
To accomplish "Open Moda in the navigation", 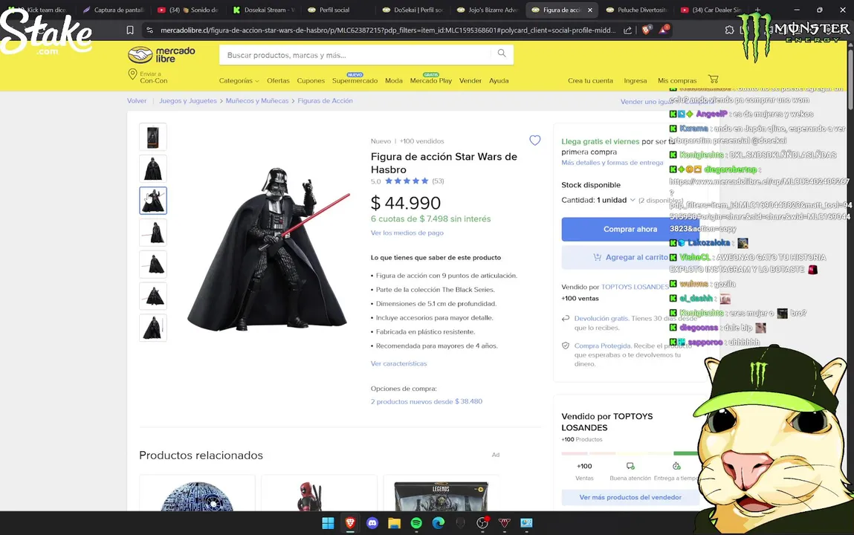I will tap(394, 80).
